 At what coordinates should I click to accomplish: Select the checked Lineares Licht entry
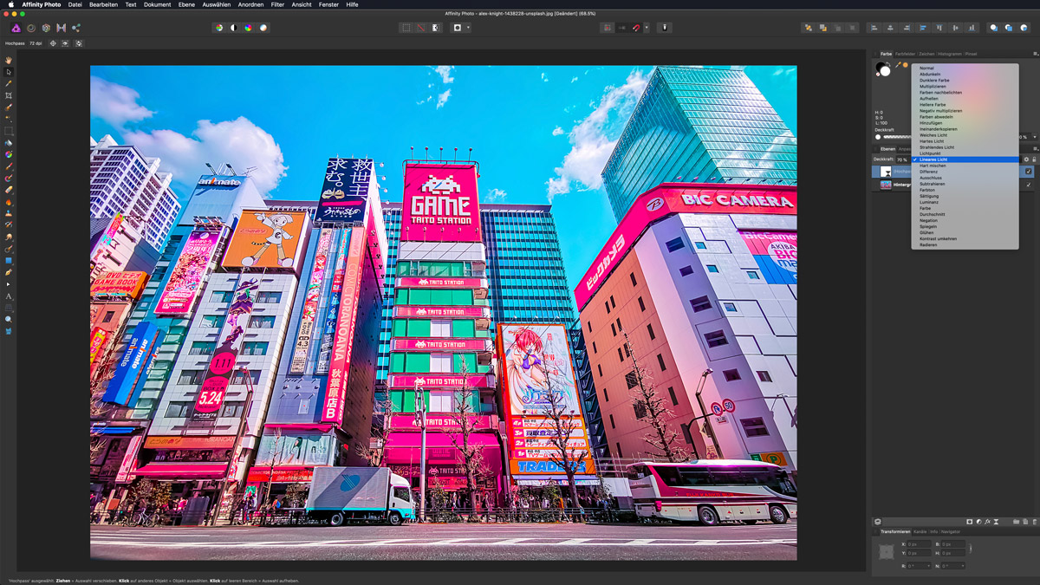pyautogui.click(x=965, y=159)
